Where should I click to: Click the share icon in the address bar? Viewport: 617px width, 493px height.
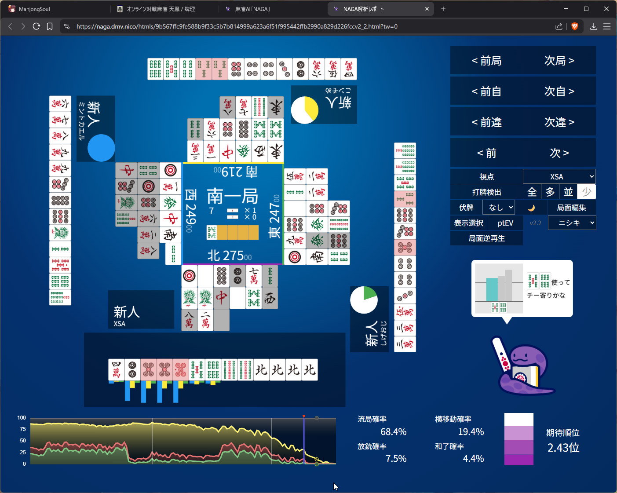tap(559, 26)
